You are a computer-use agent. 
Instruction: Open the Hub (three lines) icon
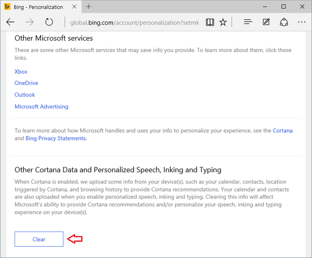tap(248, 22)
